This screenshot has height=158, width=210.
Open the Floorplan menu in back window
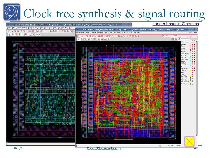(x=31, y=28)
